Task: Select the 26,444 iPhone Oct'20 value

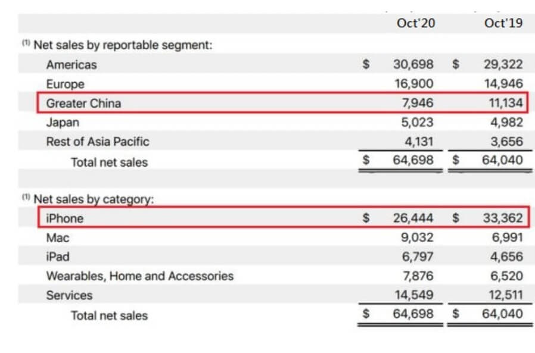Action: point(413,218)
